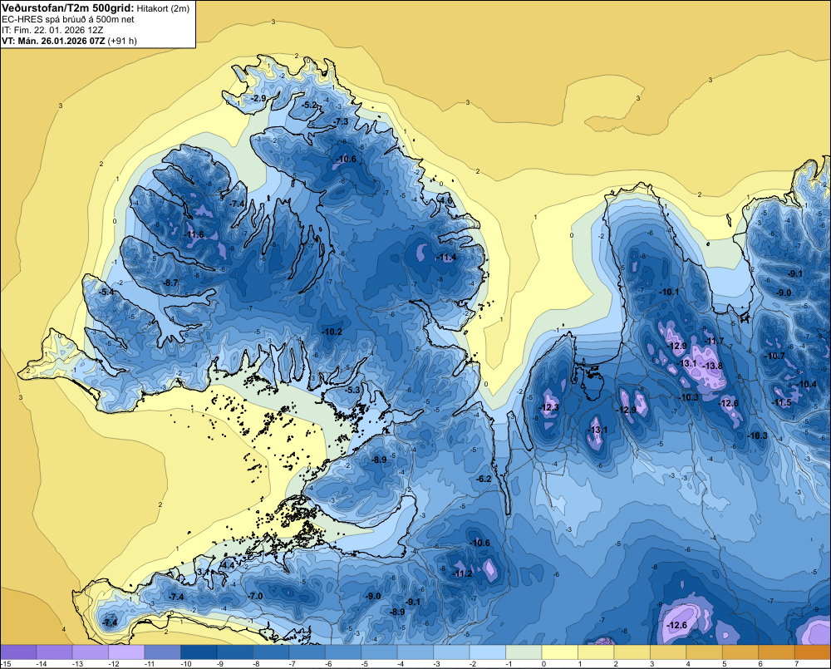Click the -10.7 temperature label
Image resolution: width=831 pixels, height=669 pixels.
click(x=774, y=357)
